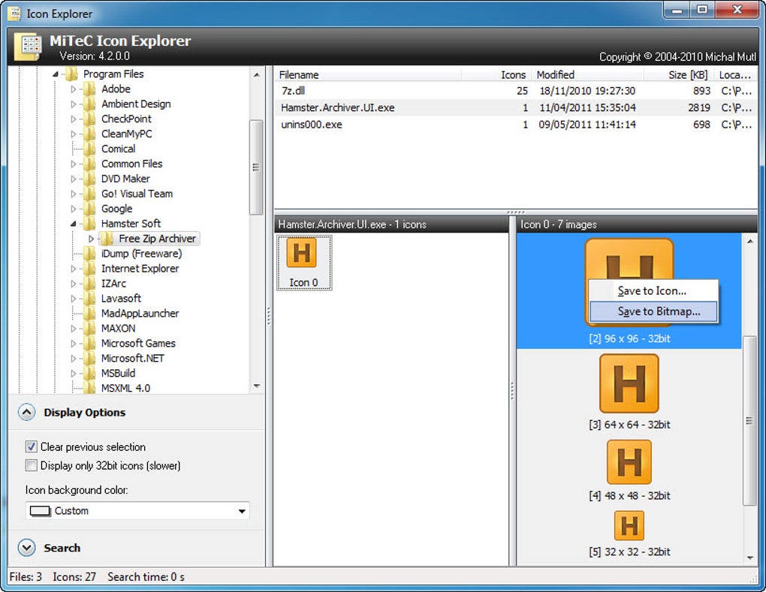Expand the Search section
Screen dimensions: 766x592
coord(26,548)
